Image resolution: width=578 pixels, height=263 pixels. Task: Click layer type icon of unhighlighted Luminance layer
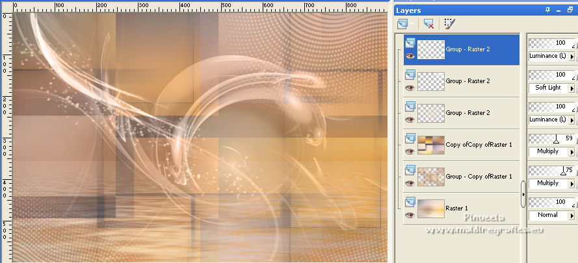click(410, 107)
